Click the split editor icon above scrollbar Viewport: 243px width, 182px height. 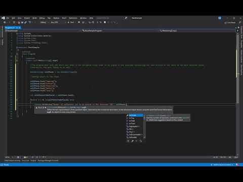238,30
